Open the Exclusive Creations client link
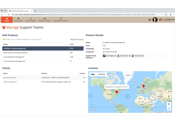 10,78
